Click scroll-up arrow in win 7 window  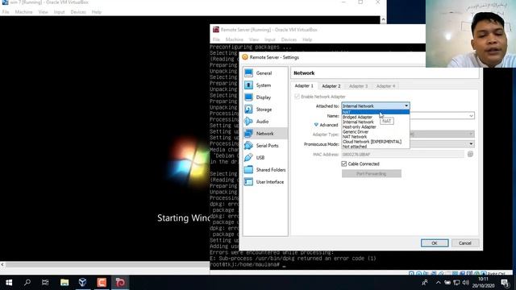[x=383, y=19]
